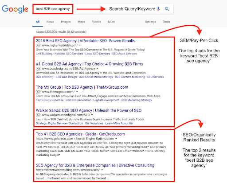Expand dropdown arrow next to highervisibility.com URL
227x183 pixels.
80,45
